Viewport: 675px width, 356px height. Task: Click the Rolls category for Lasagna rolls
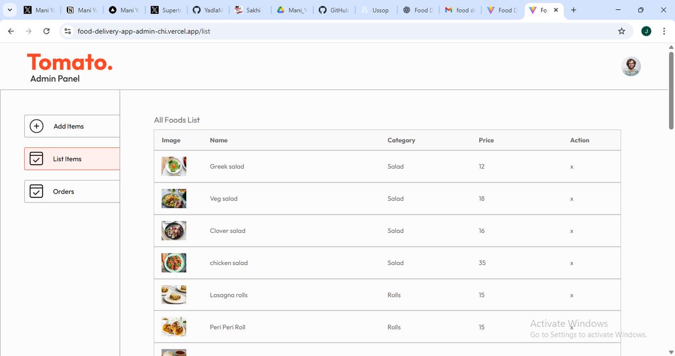[x=394, y=295]
